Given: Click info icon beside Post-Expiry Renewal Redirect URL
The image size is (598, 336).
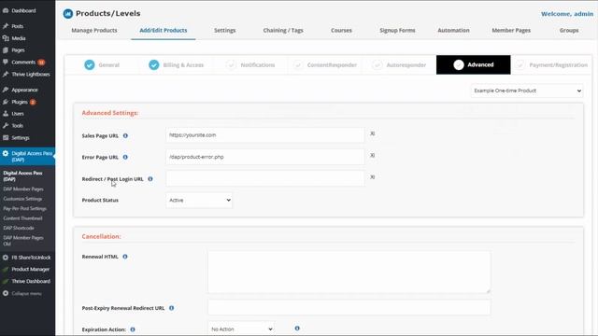Looking at the screenshot, I should [172, 308].
